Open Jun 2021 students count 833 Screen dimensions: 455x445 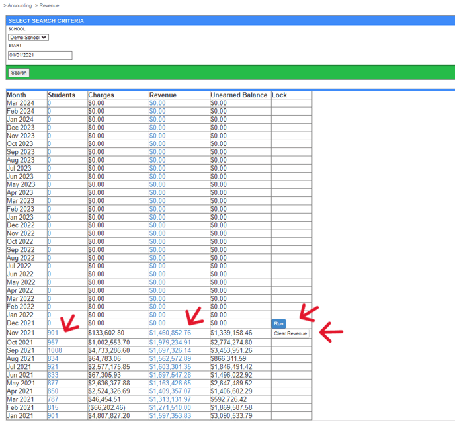(53, 375)
